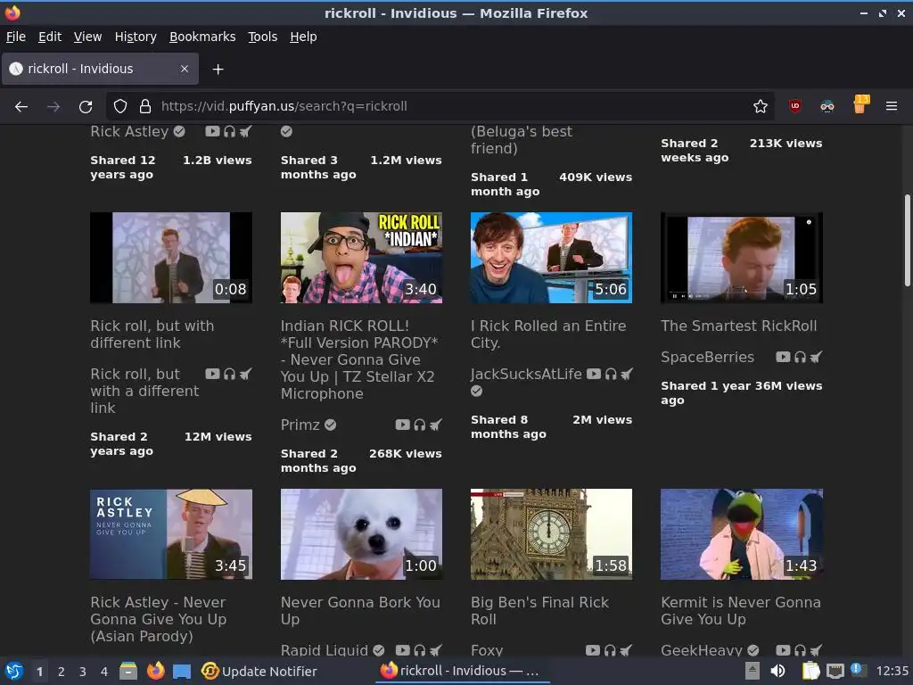This screenshot has width=913, height=685.
Task: Play the 1:00 white dog thumbnail
Action: [361, 534]
